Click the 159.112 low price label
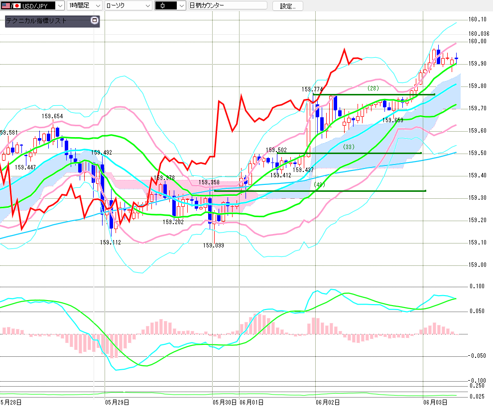 (x=111, y=242)
